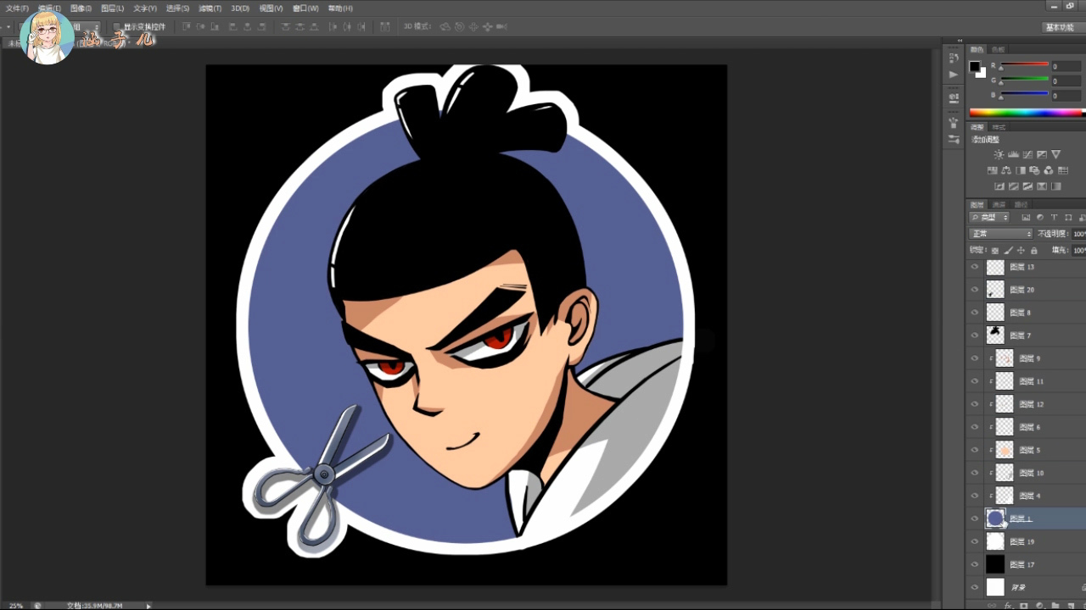Open the layer filter 类型 dropdown
This screenshot has width=1086, height=610.
click(989, 218)
